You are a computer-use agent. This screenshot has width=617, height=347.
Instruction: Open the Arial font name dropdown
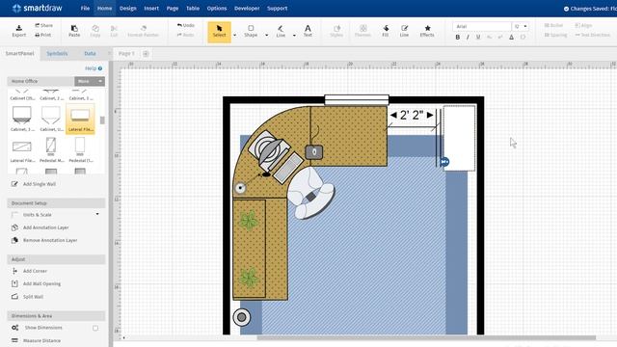pyautogui.click(x=482, y=26)
